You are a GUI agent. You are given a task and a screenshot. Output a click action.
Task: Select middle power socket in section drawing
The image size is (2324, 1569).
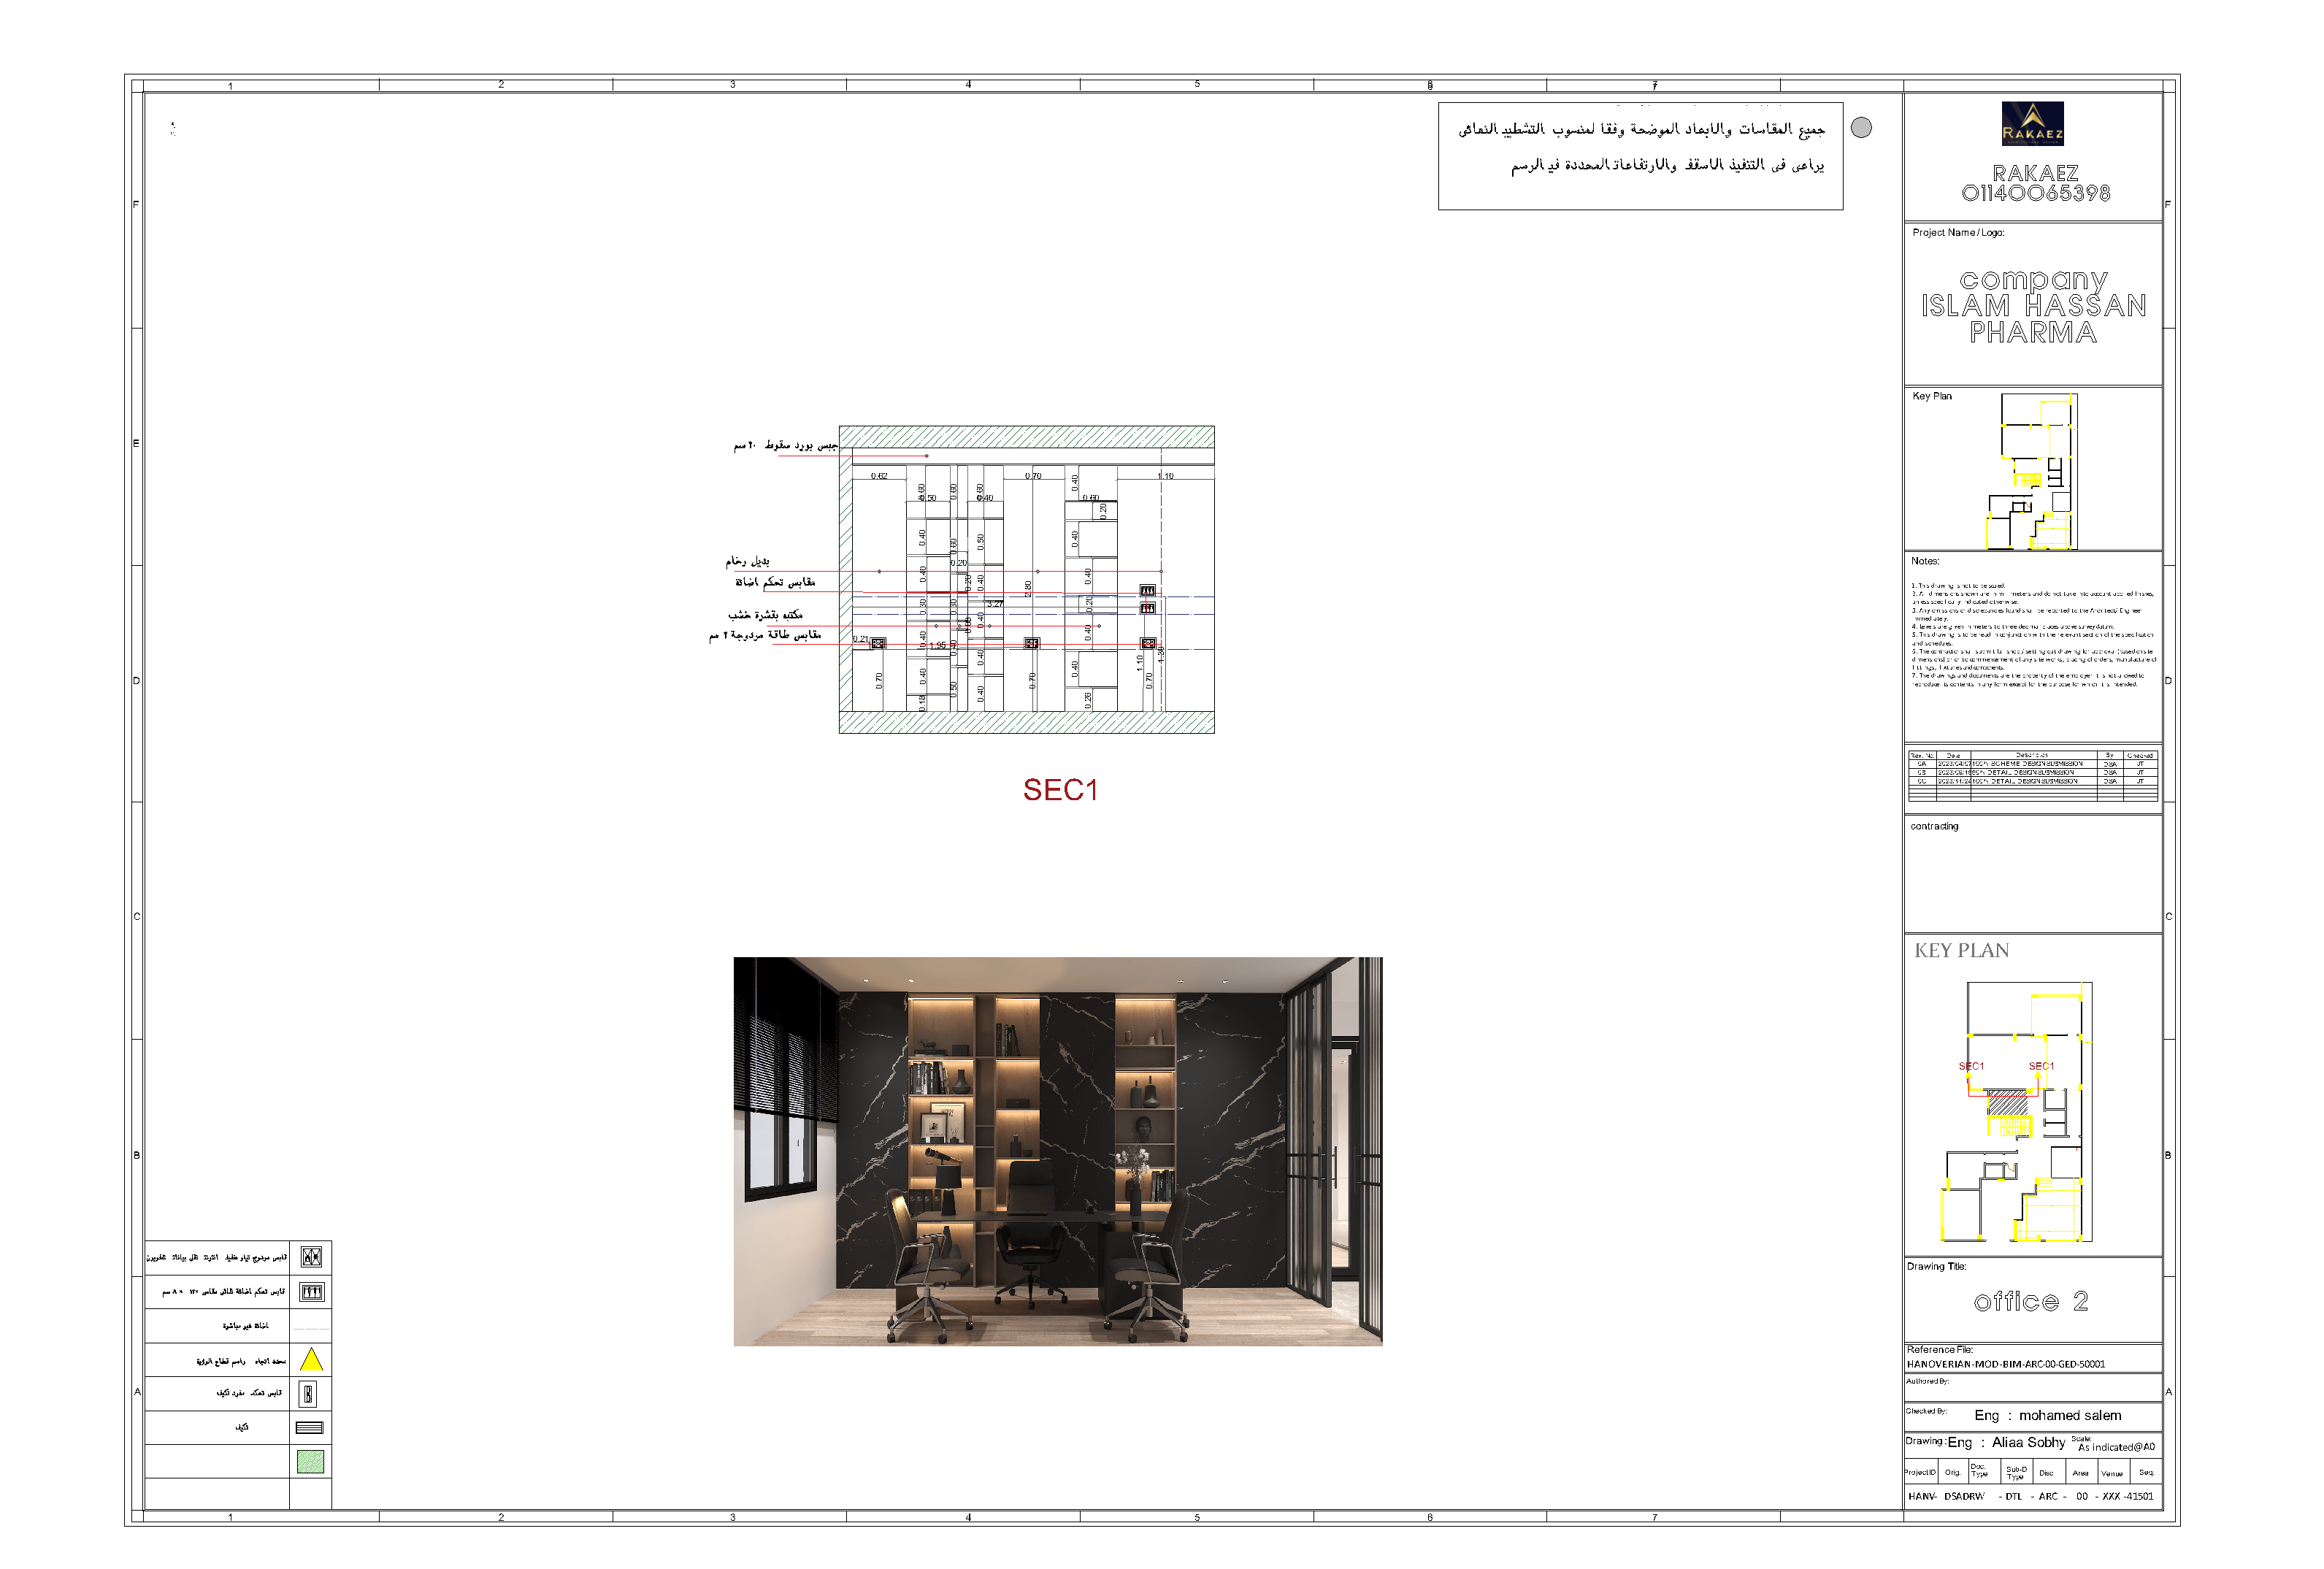1032,644
